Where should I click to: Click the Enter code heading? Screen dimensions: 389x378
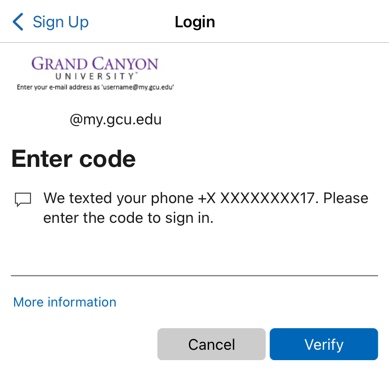(x=74, y=159)
